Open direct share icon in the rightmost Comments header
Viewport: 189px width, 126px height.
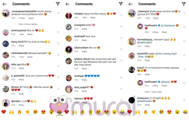184,4
